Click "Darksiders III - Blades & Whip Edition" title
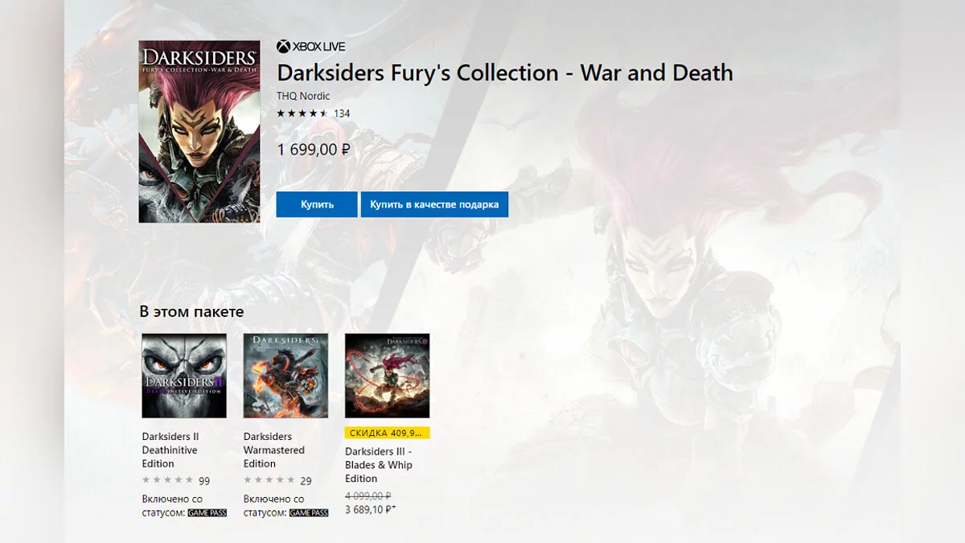The image size is (965, 543). 379,465
